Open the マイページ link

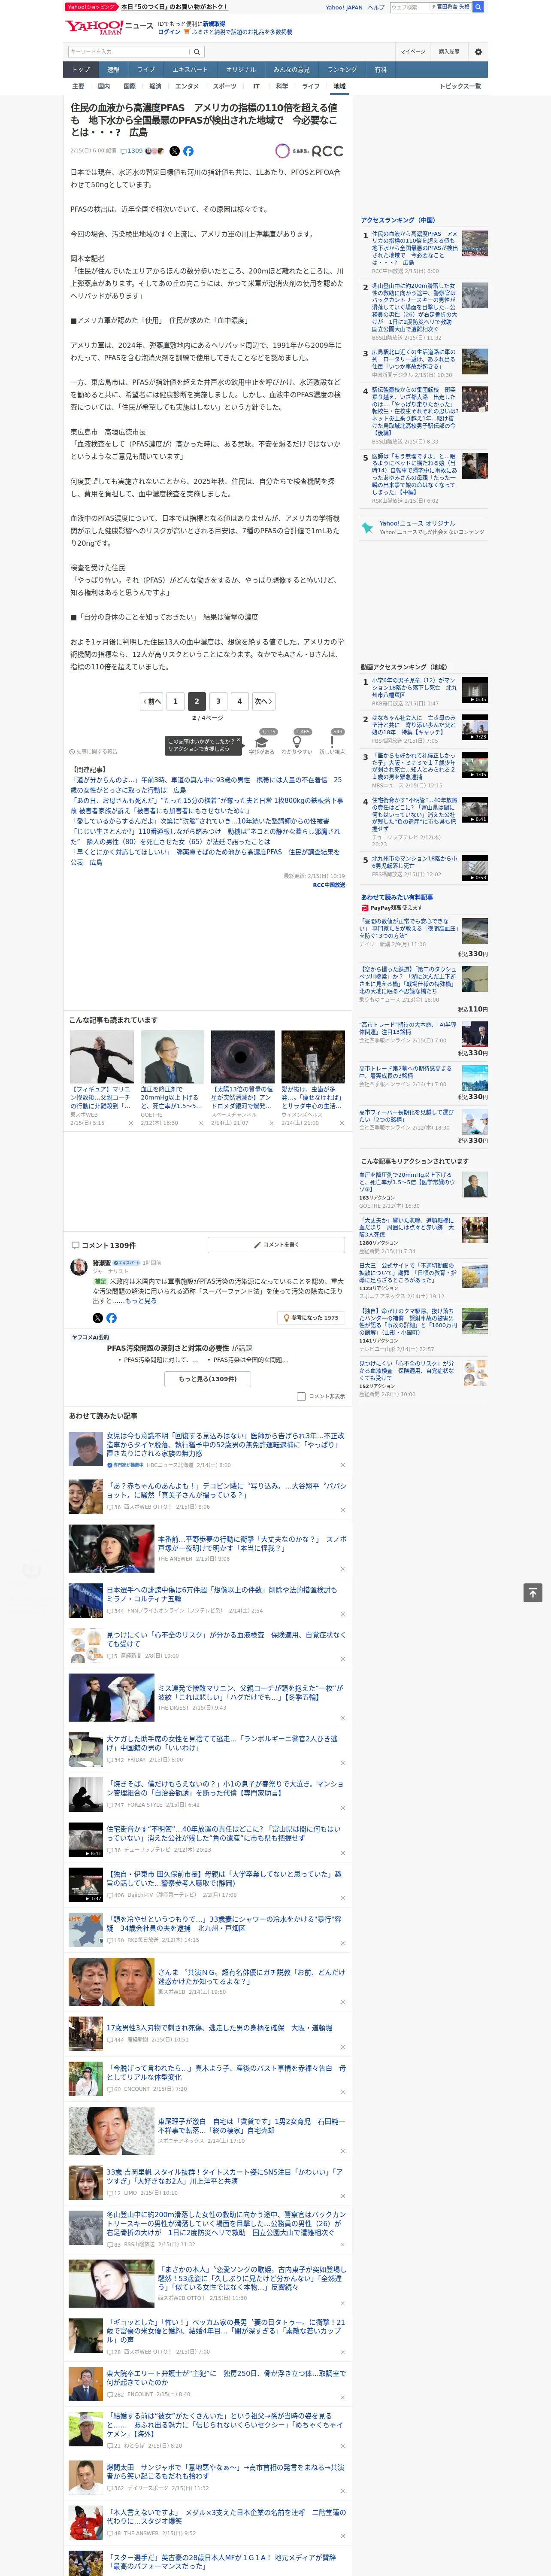click(413, 52)
